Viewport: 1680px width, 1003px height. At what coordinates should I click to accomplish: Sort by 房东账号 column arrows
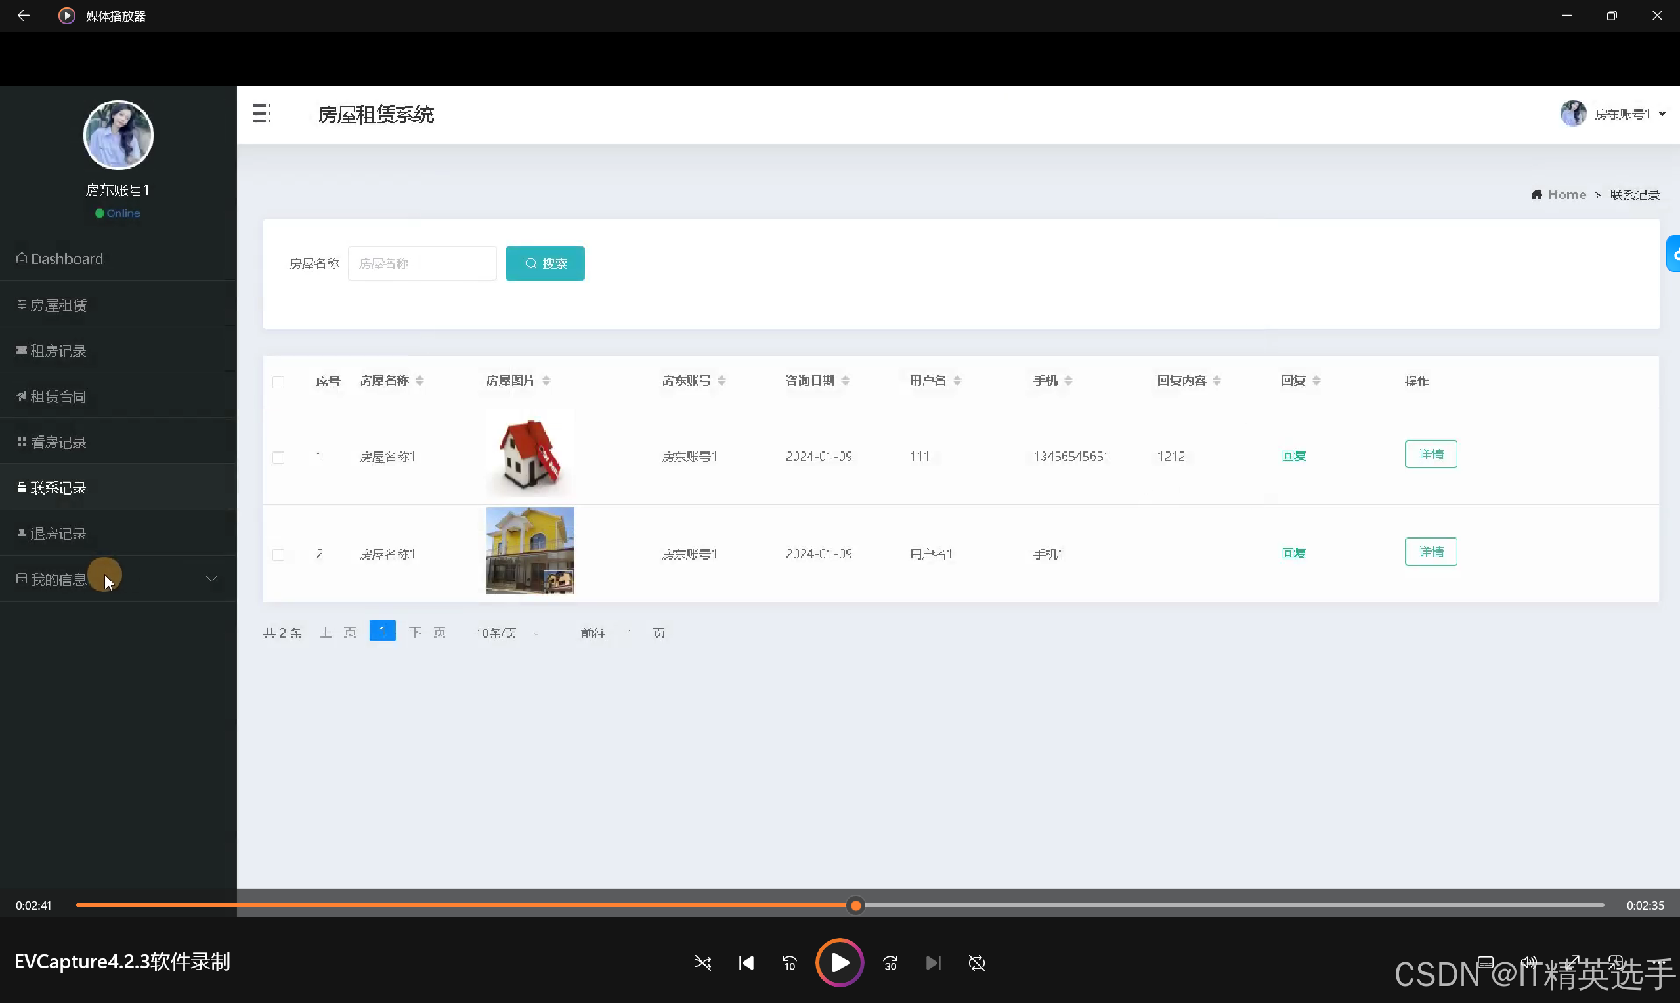722,381
